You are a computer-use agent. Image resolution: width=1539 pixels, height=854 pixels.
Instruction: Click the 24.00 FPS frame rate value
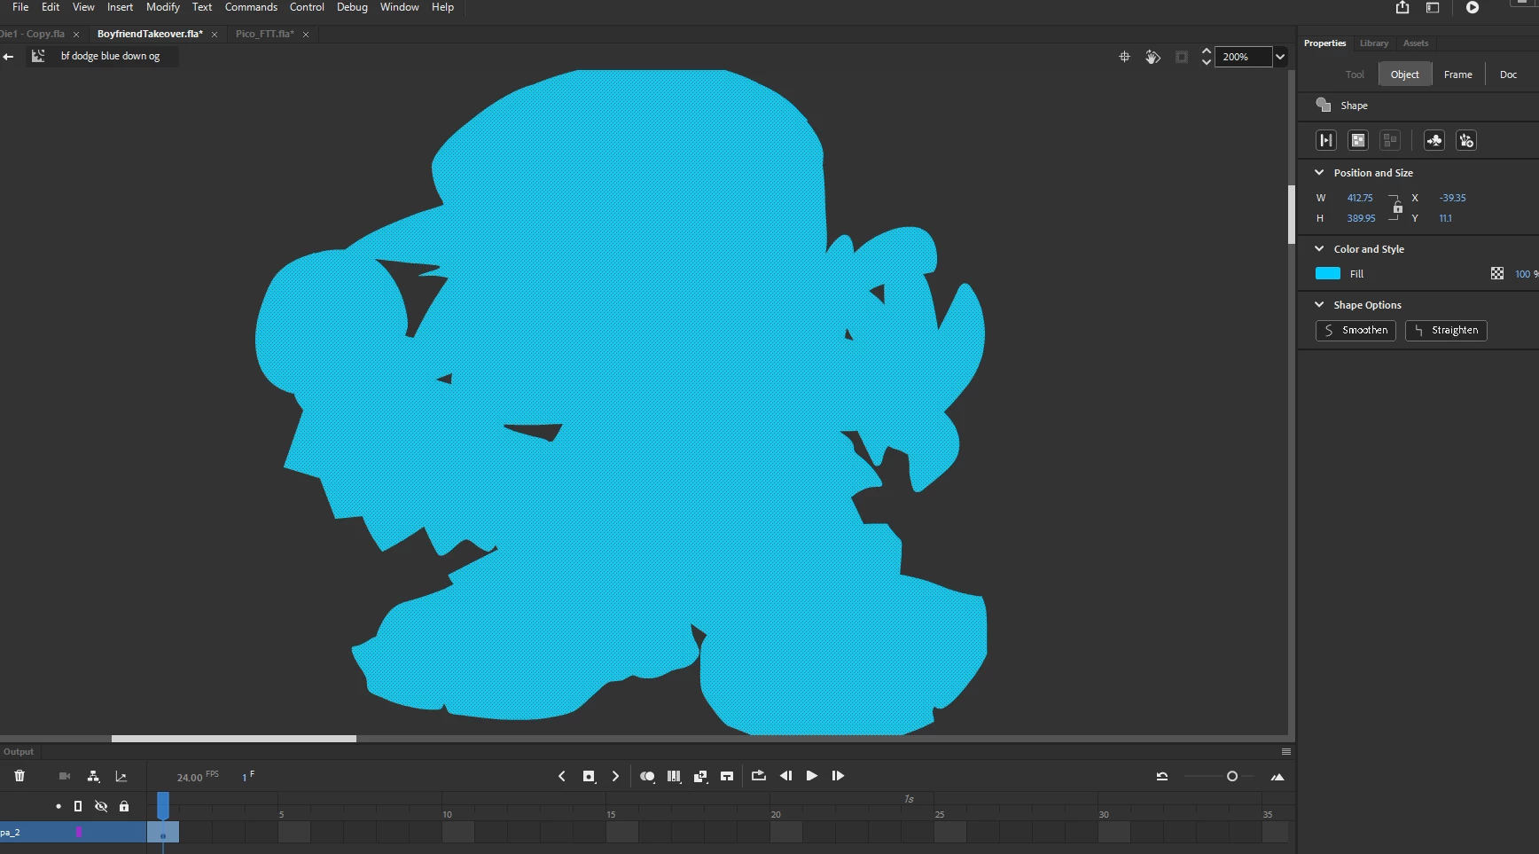(x=190, y=778)
